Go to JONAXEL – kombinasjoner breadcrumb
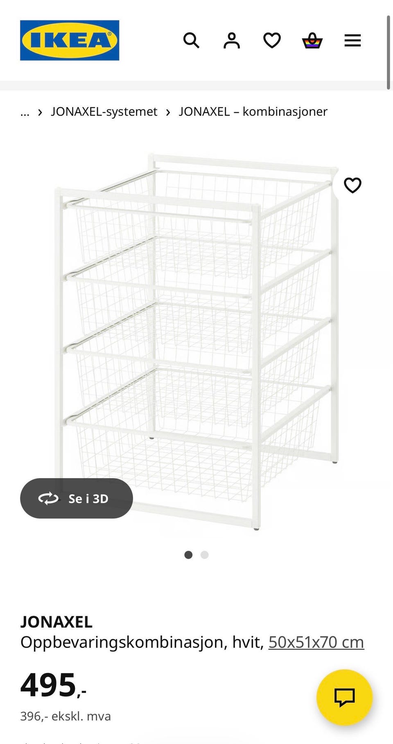 [253, 112]
